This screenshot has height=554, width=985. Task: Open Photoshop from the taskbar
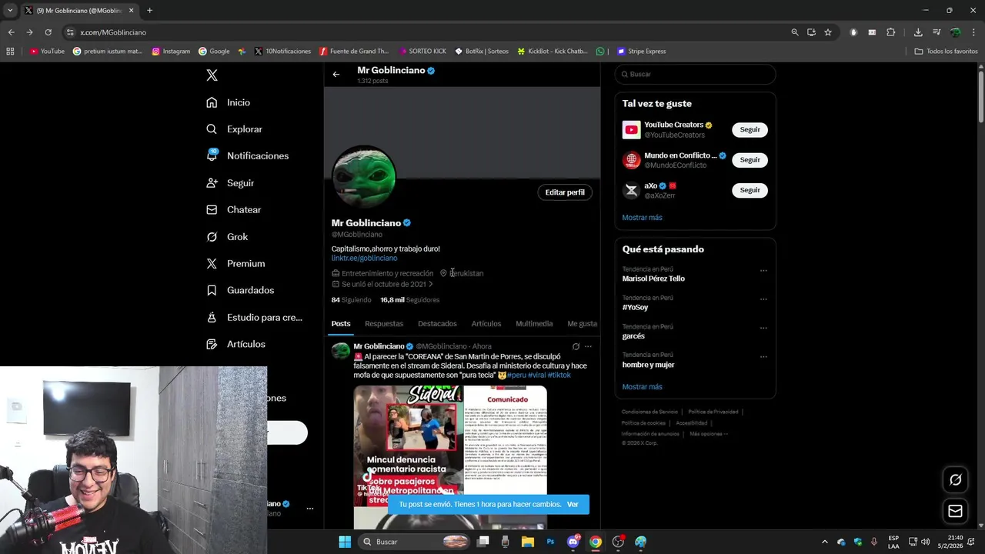550,542
